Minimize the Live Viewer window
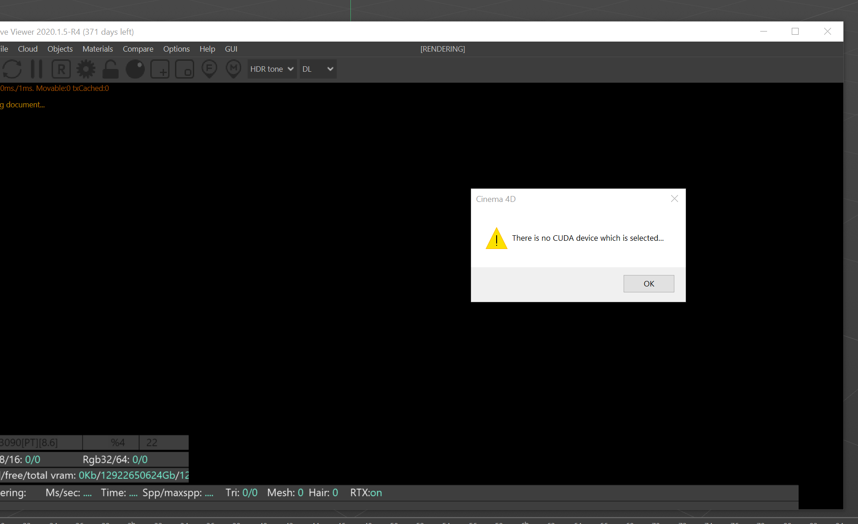This screenshot has width=858, height=524. [x=763, y=32]
